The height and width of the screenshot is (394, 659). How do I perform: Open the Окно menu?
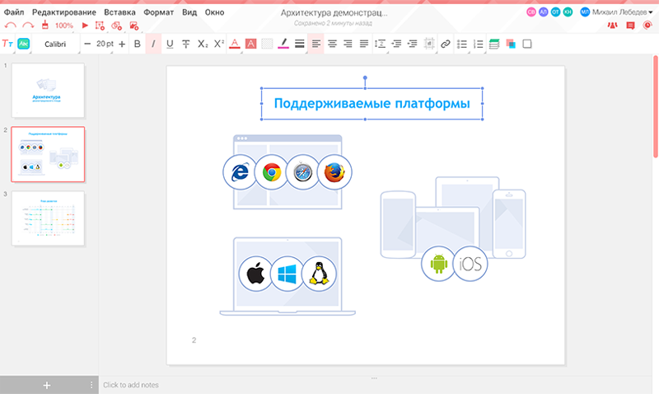[214, 12]
